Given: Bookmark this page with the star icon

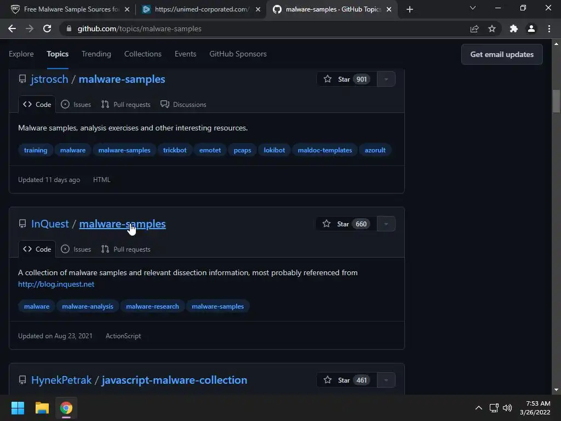Looking at the screenshot, I should click(x=492, y=29).
